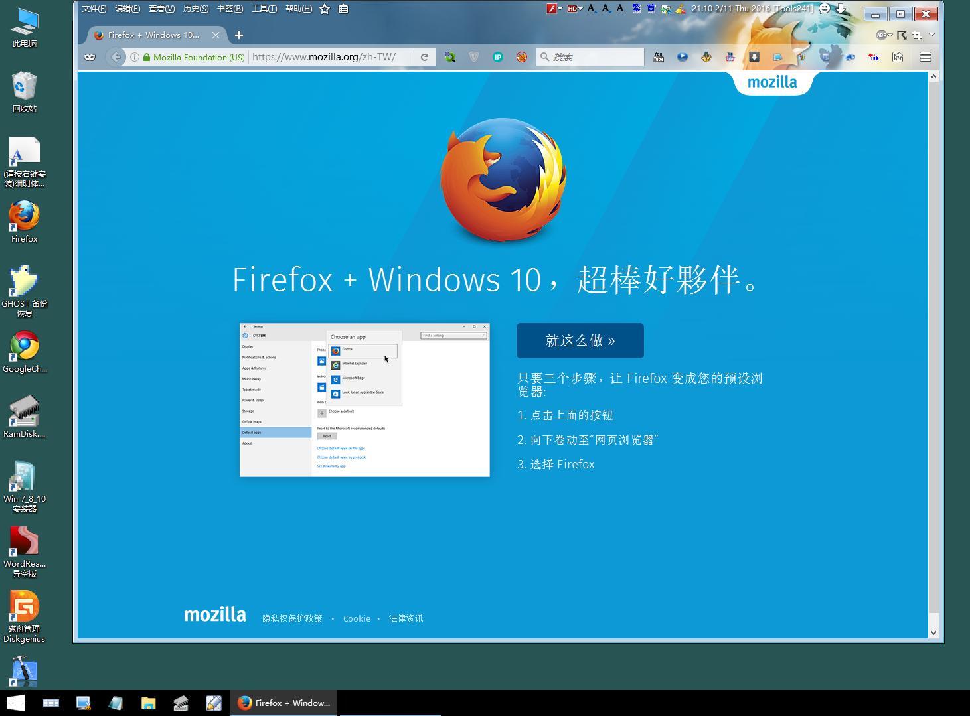Reload the page with the refresh button
Viewport: 970px width, 716px height.
[424, 57]
